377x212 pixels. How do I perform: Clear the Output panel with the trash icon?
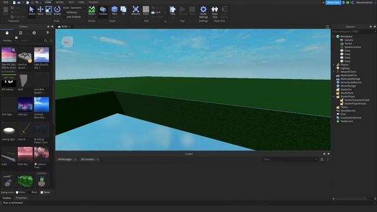(x=322, y=160)
